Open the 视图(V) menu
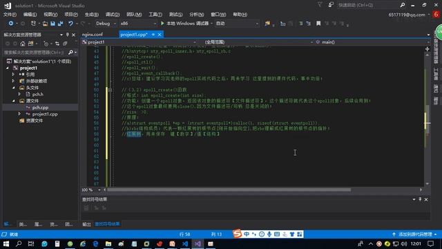This screenshot has height=249, width=442. [x=50, y=15]
